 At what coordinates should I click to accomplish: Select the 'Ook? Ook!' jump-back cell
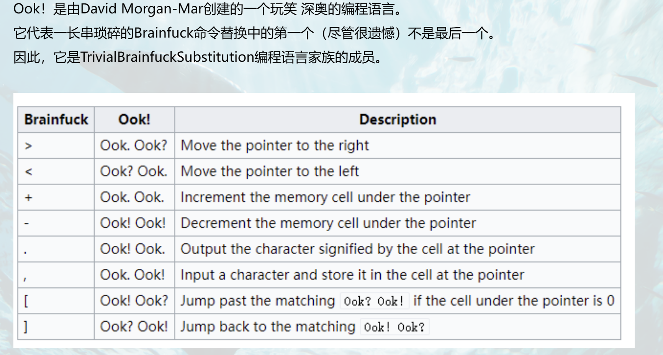pyautogui.click(x=134, y=327)
